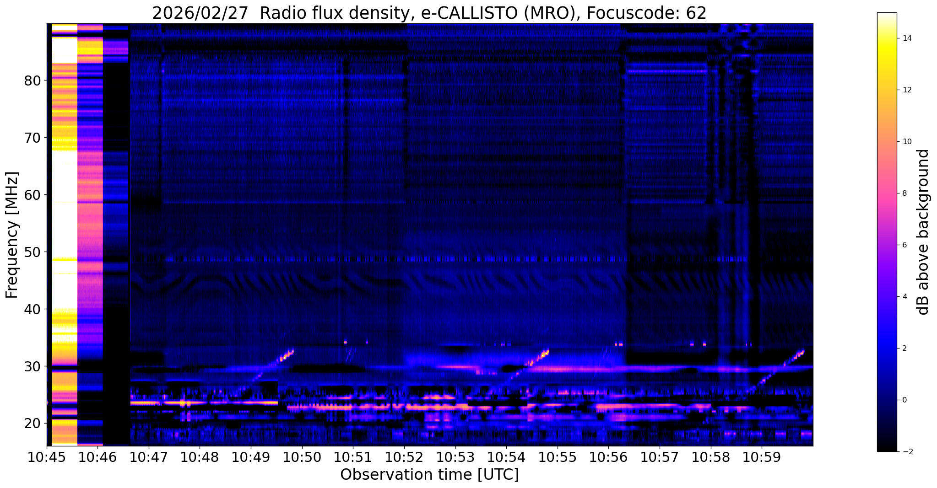Click the 10:53 time tick label

click(x=455, y=457)
